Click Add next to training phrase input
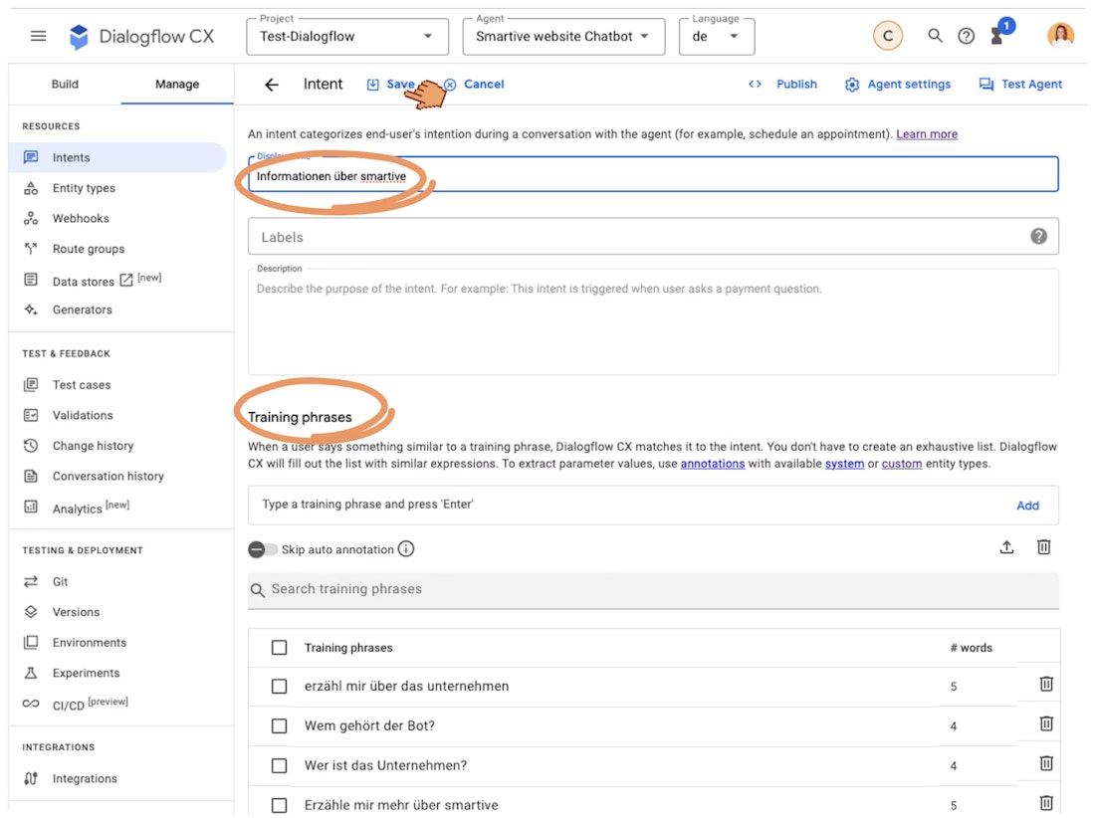Viewport: 1095px width, 818px height. pos(1027,506)
